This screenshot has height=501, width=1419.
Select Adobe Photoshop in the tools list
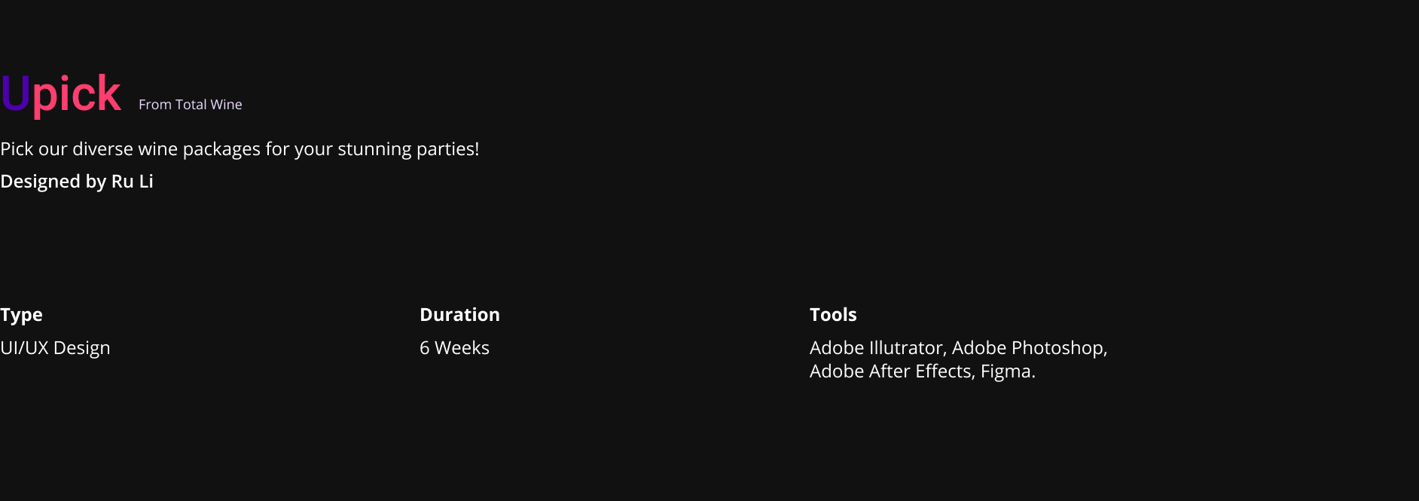pos(1027,348)
